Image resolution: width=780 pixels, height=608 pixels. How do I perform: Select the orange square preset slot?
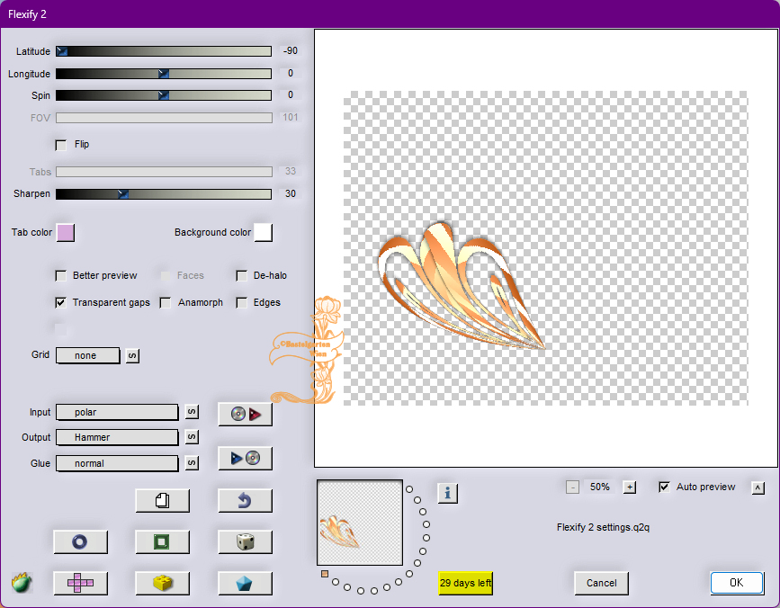click(x=325, y=574)
